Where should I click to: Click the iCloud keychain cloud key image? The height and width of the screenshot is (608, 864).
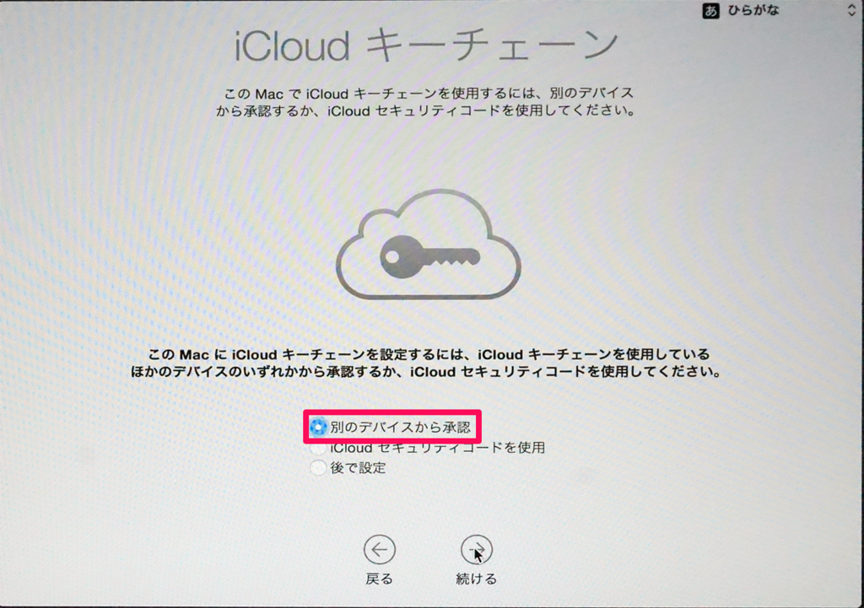coord(428,245)
